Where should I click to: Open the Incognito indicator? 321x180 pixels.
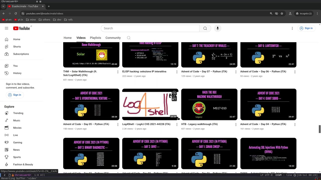pyautogui.click(x=303, y=13)
